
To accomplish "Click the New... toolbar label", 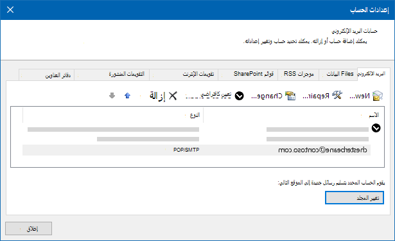I will coord(360,96).
